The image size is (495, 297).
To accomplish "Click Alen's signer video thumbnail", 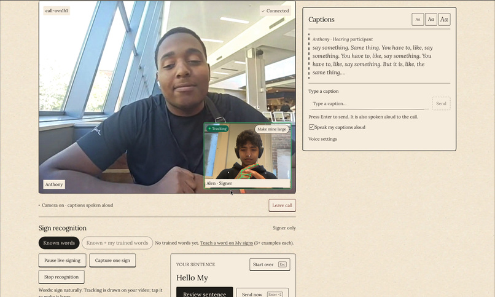I will tap(247, 156).
